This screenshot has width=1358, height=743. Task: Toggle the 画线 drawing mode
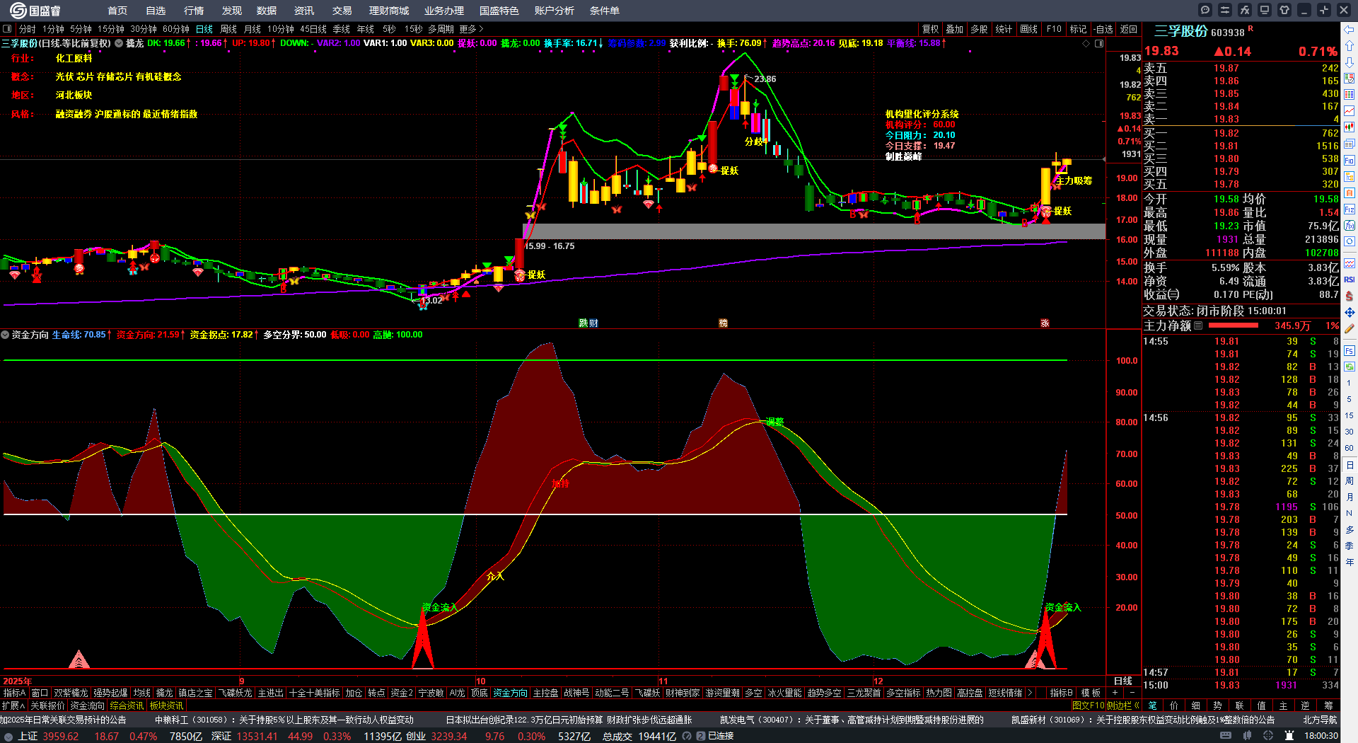click(x=1028, y=29)
